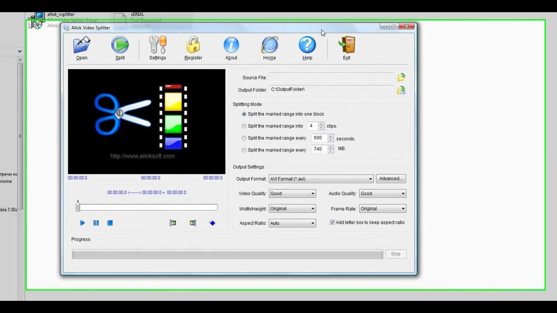Browse for Source File folder icon
The height and width of the screenshot is (313, 557).
401,77
